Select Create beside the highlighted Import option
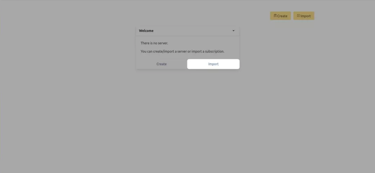Screen dimensions: 375x173 pos(162,64)
